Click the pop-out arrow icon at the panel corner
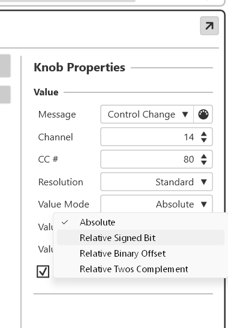This screenshot has height=328, width=228. coord(209,26)
